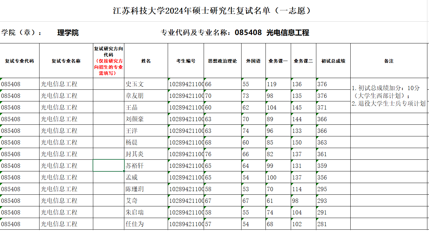The height and width of the screenshot is (231, 429).
Task: Click the 业务课一 column header
Action: pyautogui.click(x=278, y=61)
